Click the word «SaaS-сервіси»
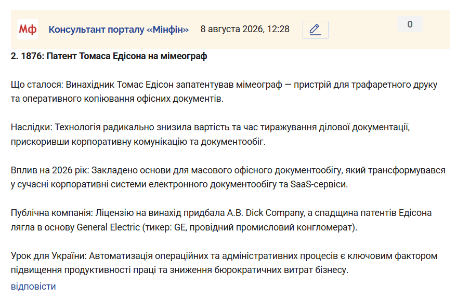The image size is (457, 300). (319, 184)
